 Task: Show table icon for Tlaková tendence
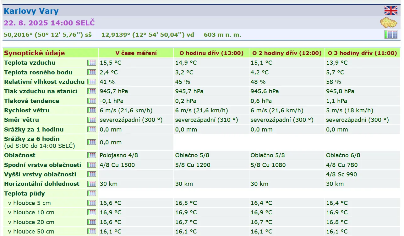[x=91, y=101]
